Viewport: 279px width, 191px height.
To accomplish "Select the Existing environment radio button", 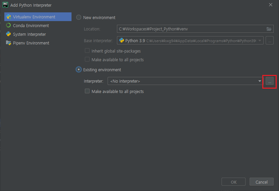I will 79,70.
